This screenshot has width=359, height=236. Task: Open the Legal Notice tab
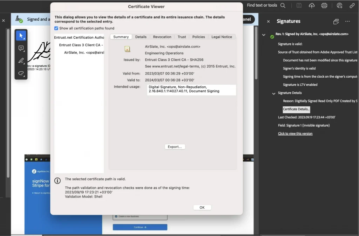tap(222, 37)
